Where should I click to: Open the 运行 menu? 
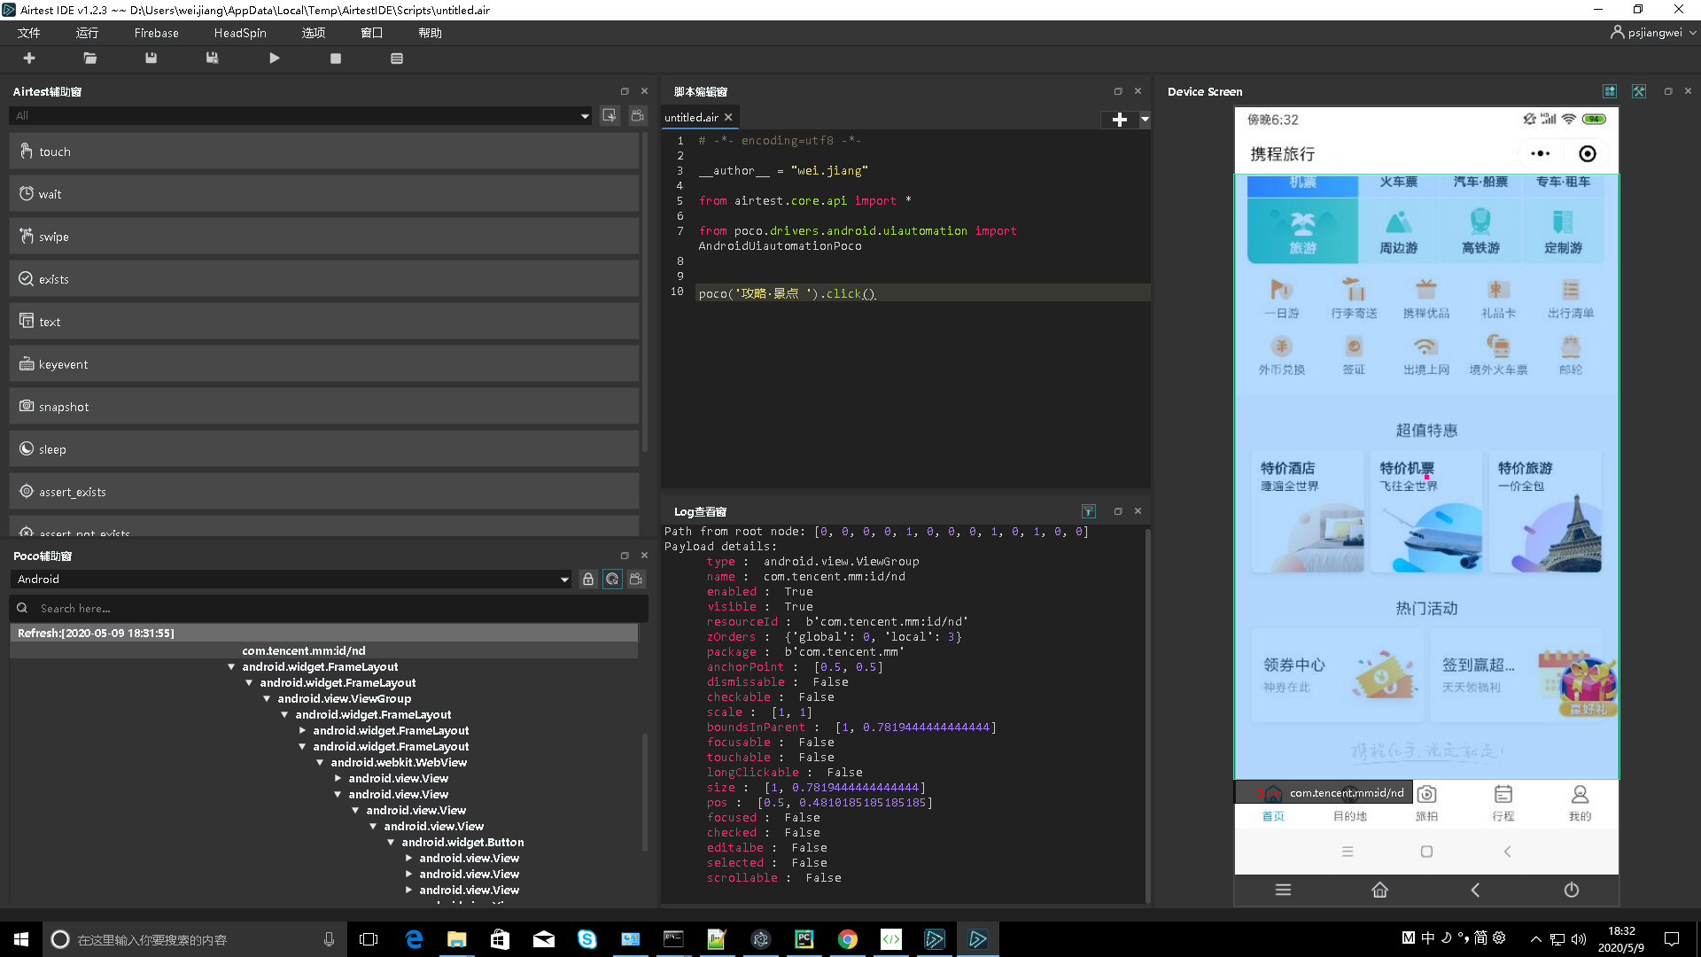click(88, 33)
